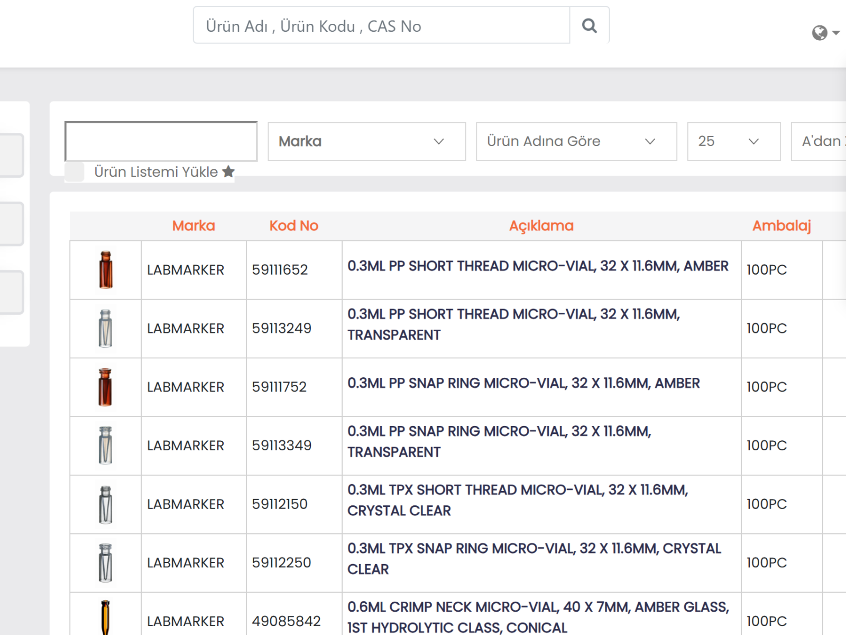Click the empty filter text box

click(161, 141)
